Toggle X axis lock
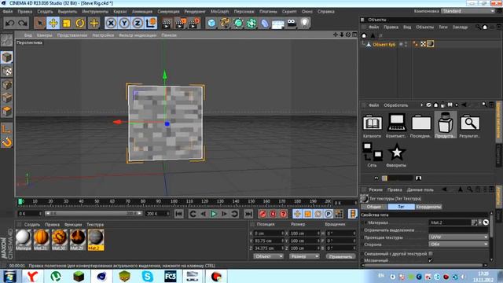Image resolution: width=503 pixels, height=283 pixels. click(x=111, y=23)
